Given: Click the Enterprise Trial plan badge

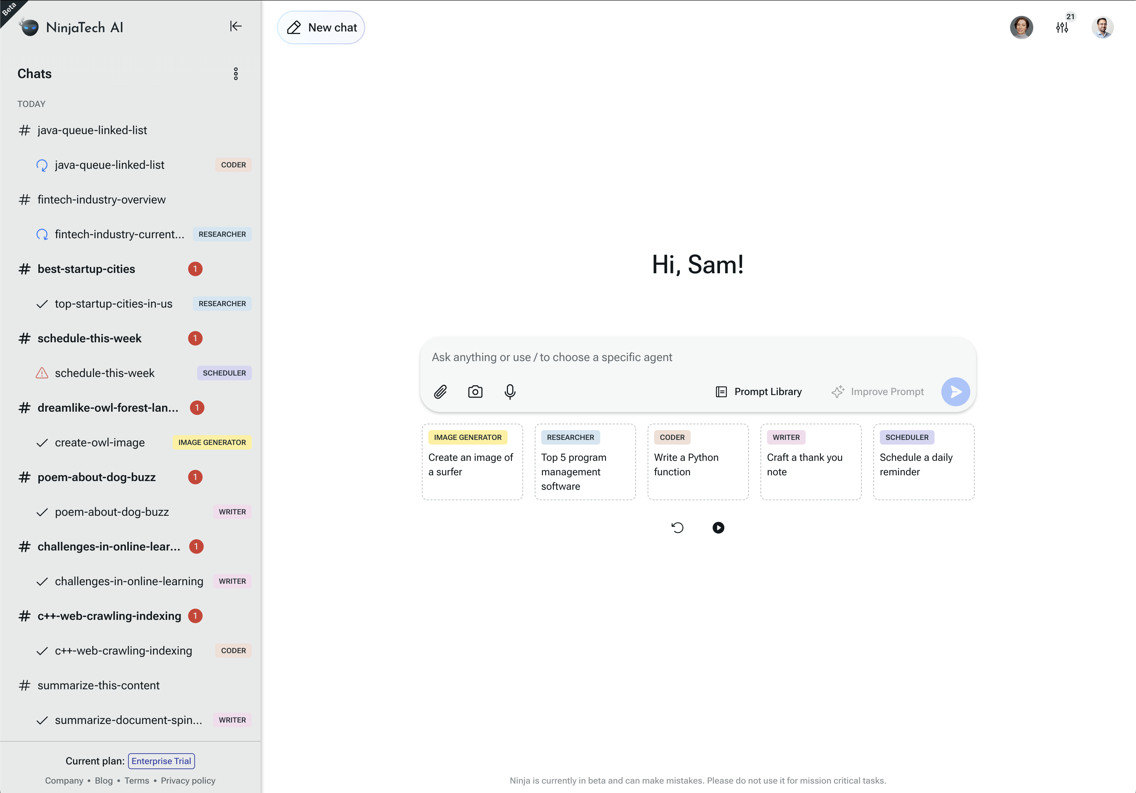Looking at the screenshot, I should click(161, 761).
